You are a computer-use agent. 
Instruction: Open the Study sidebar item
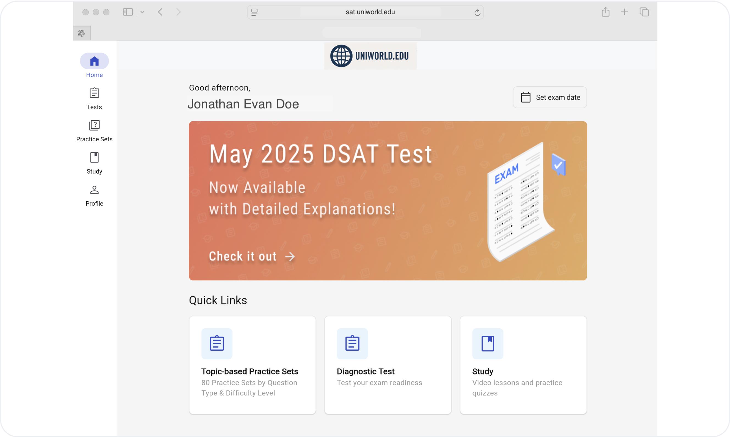94,163
